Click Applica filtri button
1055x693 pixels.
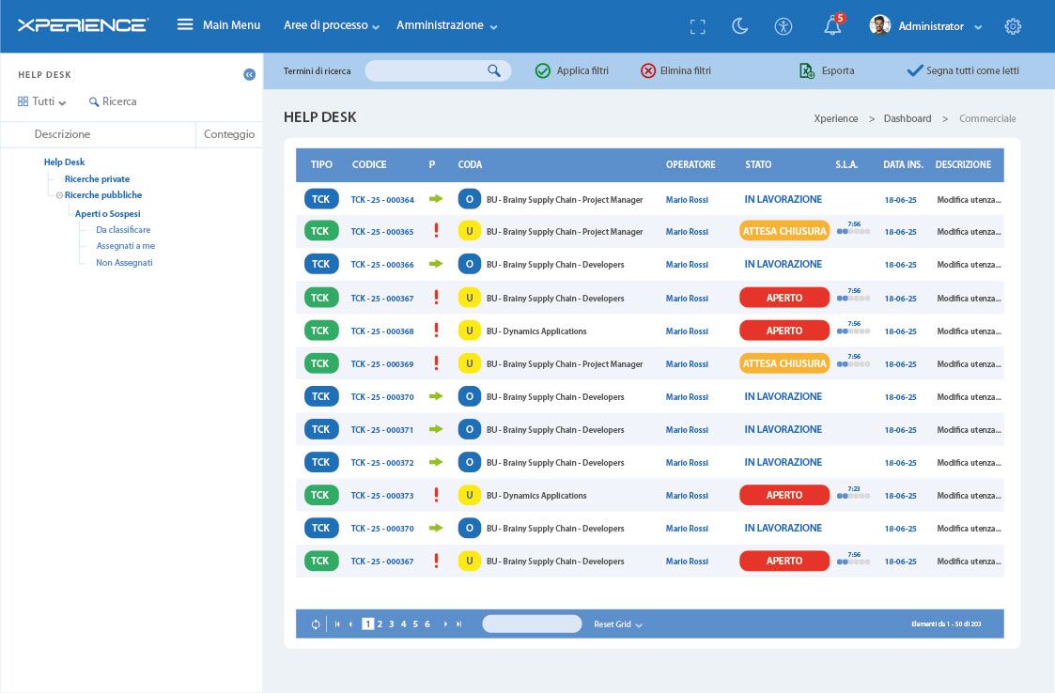coord(572,70)
